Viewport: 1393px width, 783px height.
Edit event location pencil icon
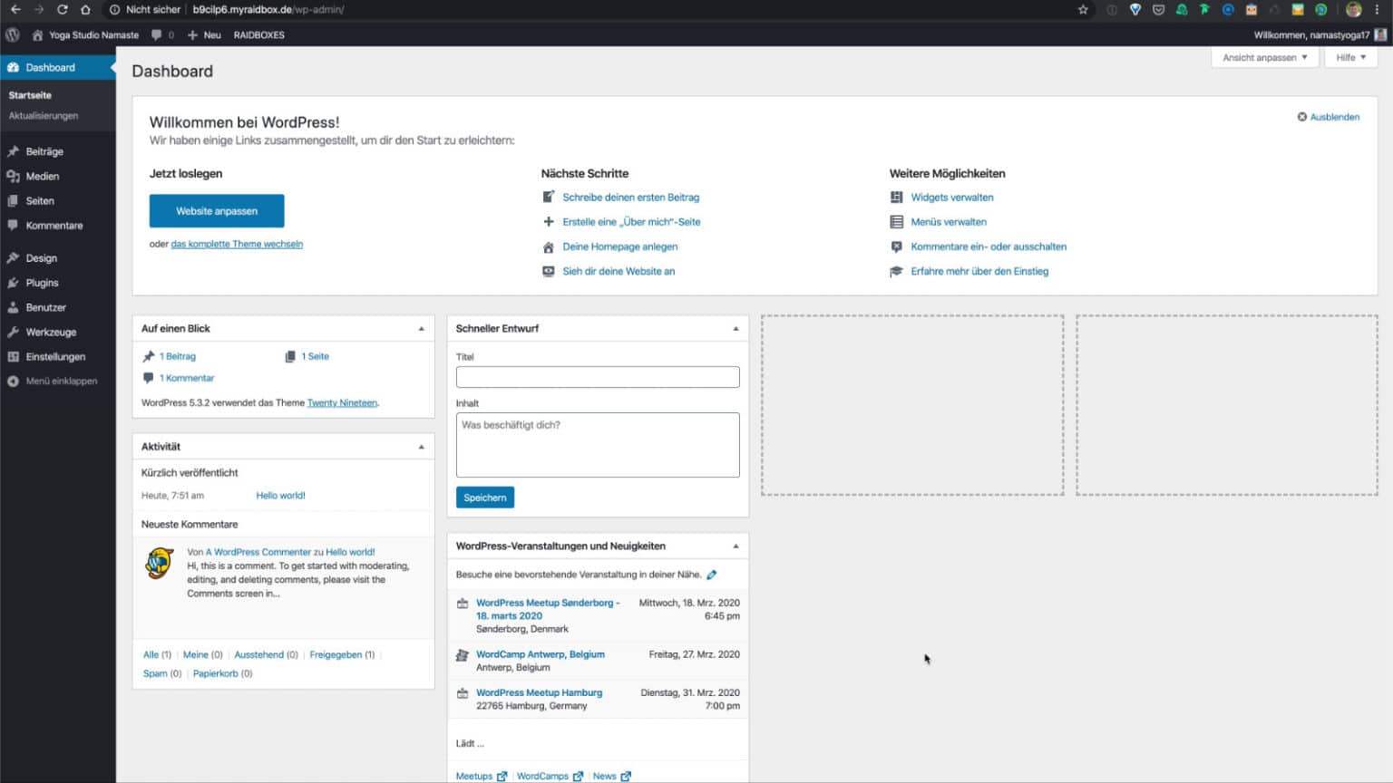712,575
